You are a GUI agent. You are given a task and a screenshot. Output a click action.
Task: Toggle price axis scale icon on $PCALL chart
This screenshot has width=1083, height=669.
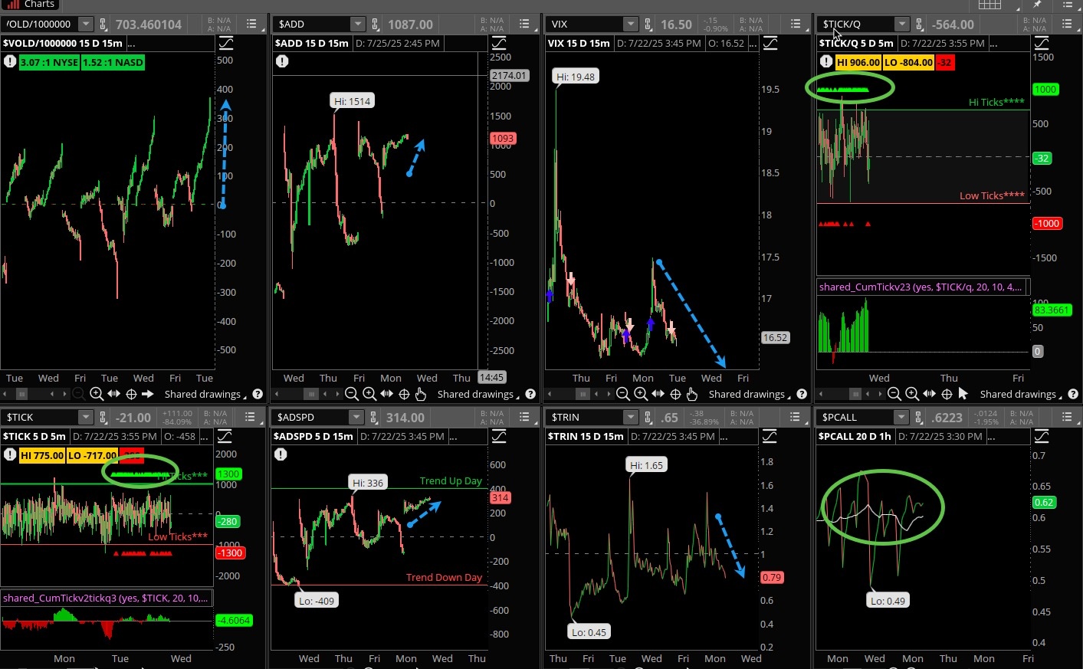point(1042,436)
